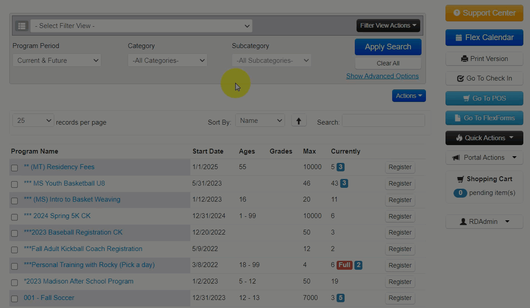530x308 pixels.
Task: Click Register for ** (MT) Residency Fees
Action: tap(400, 167)
